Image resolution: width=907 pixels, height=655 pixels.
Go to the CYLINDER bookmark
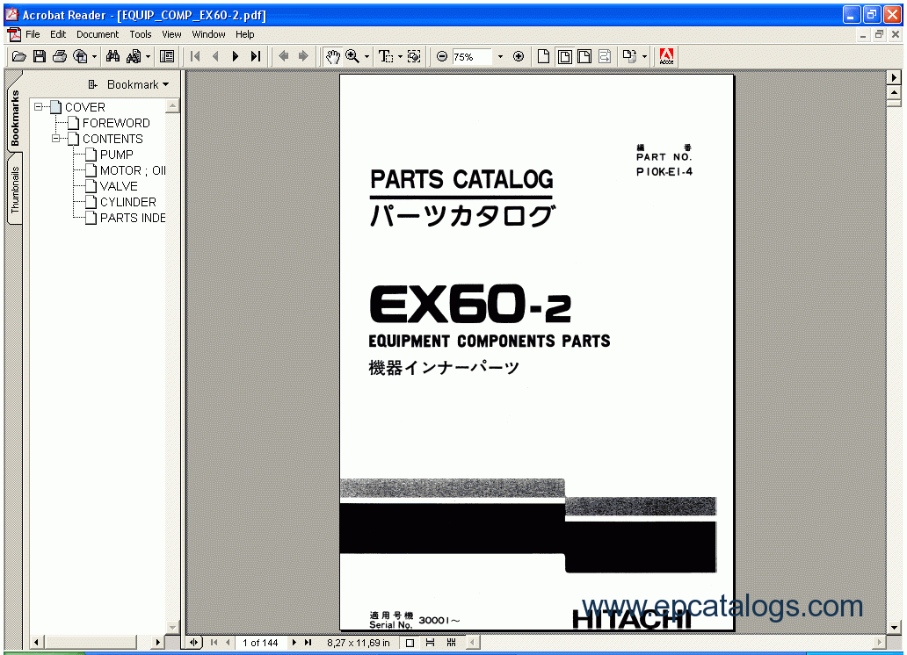point(127,202)
